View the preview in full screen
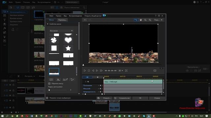The image size is (211, 118). [126, 70]
